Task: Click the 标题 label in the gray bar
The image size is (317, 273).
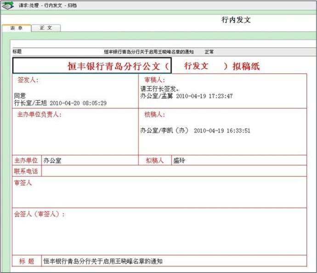Action: [17, 51]
